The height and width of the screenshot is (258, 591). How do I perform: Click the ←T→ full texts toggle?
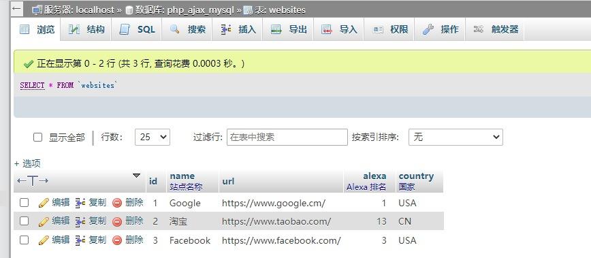33,181
